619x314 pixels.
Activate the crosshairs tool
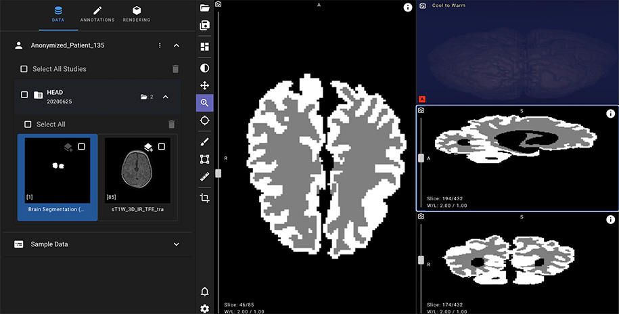204,120
